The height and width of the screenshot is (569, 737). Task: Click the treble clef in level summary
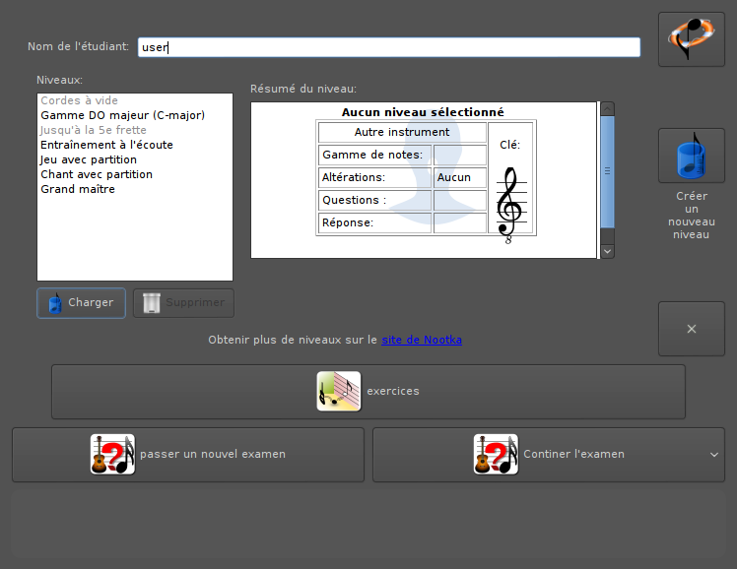pos(510,205)
